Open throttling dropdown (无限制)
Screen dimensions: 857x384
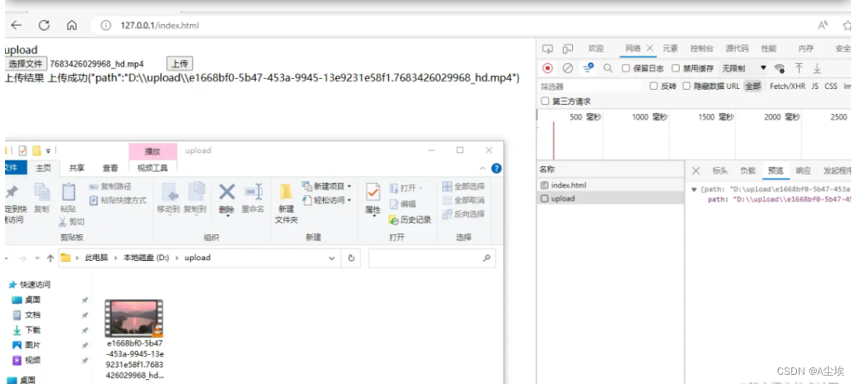coord(745,68)
